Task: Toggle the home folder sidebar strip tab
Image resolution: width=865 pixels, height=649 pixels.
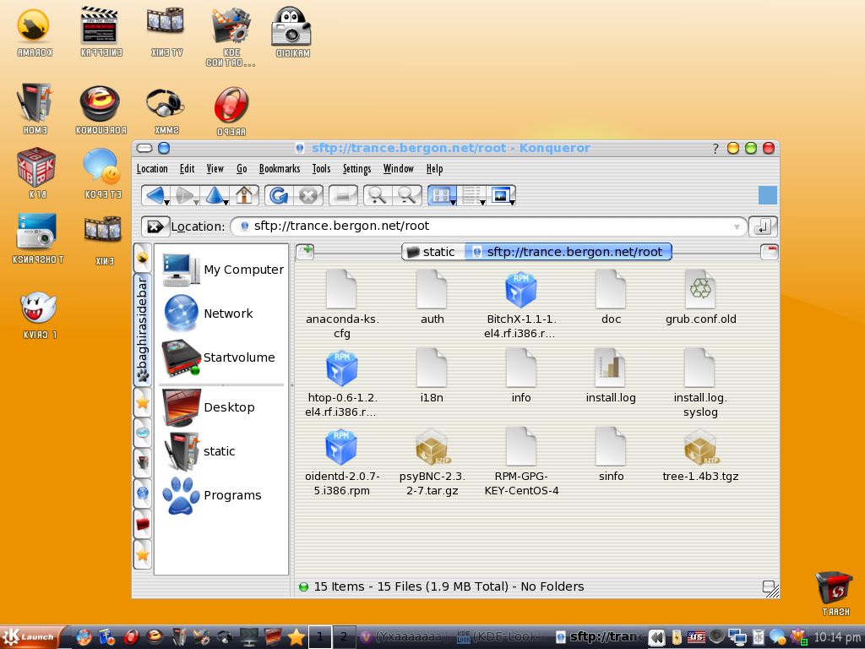Action: coord(142,463)
